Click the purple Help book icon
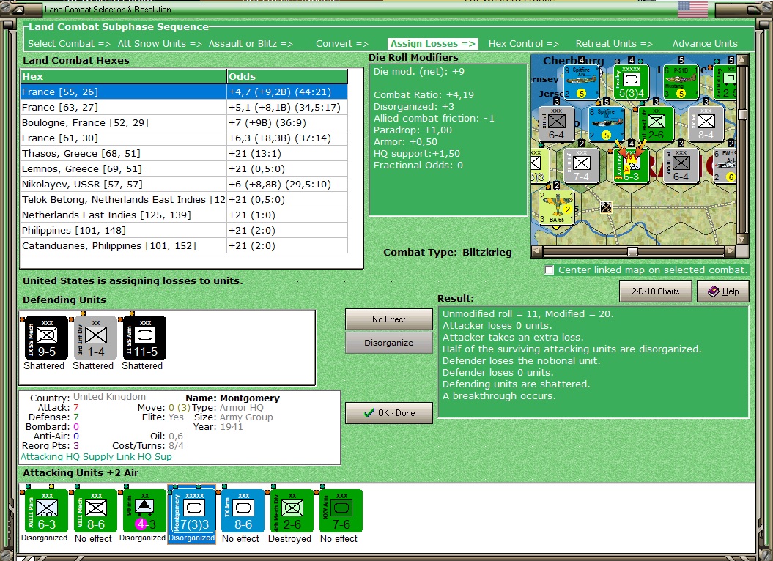Viewport: 773px width, 561px height. 713,291
